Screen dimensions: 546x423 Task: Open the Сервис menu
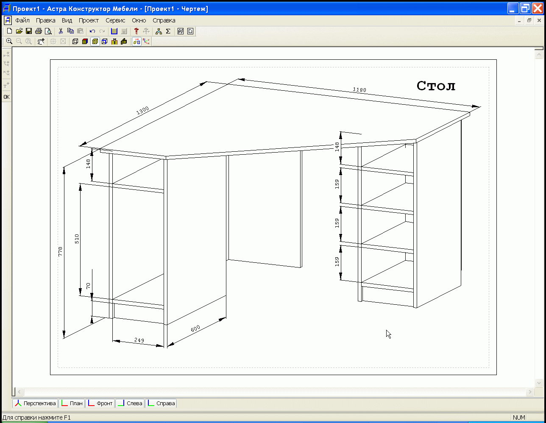click(x=115, y=20)
